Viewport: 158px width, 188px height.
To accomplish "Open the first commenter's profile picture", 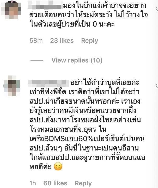I will point(11,10).
